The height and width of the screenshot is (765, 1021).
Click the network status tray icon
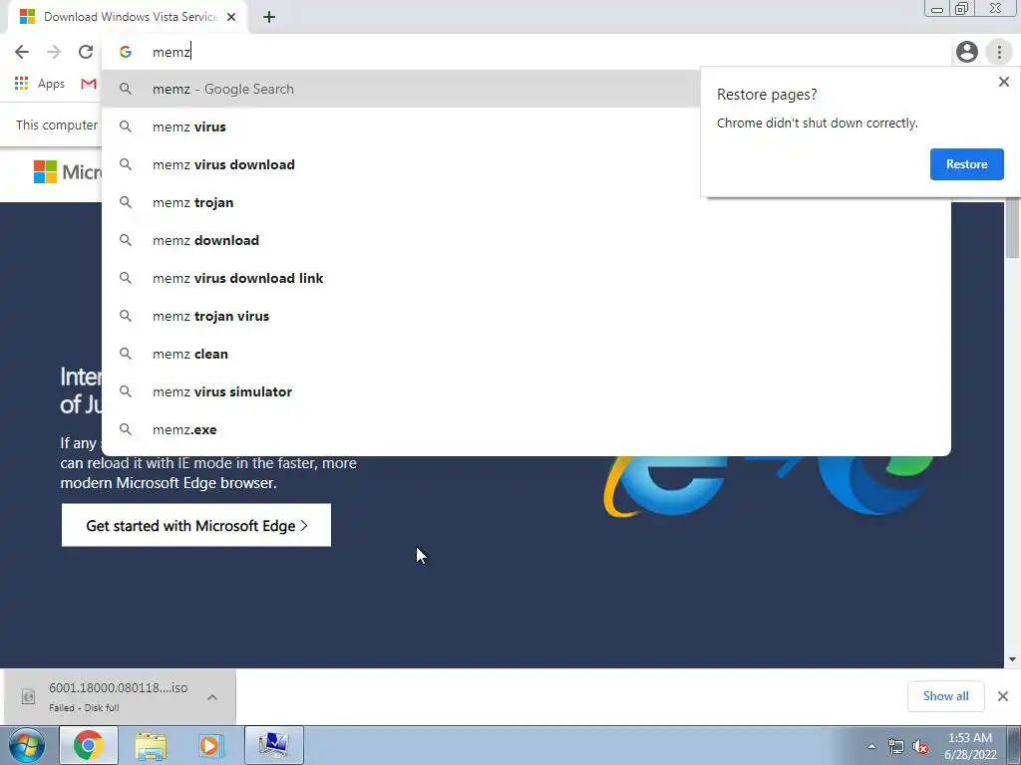click(x=896, y=747)
